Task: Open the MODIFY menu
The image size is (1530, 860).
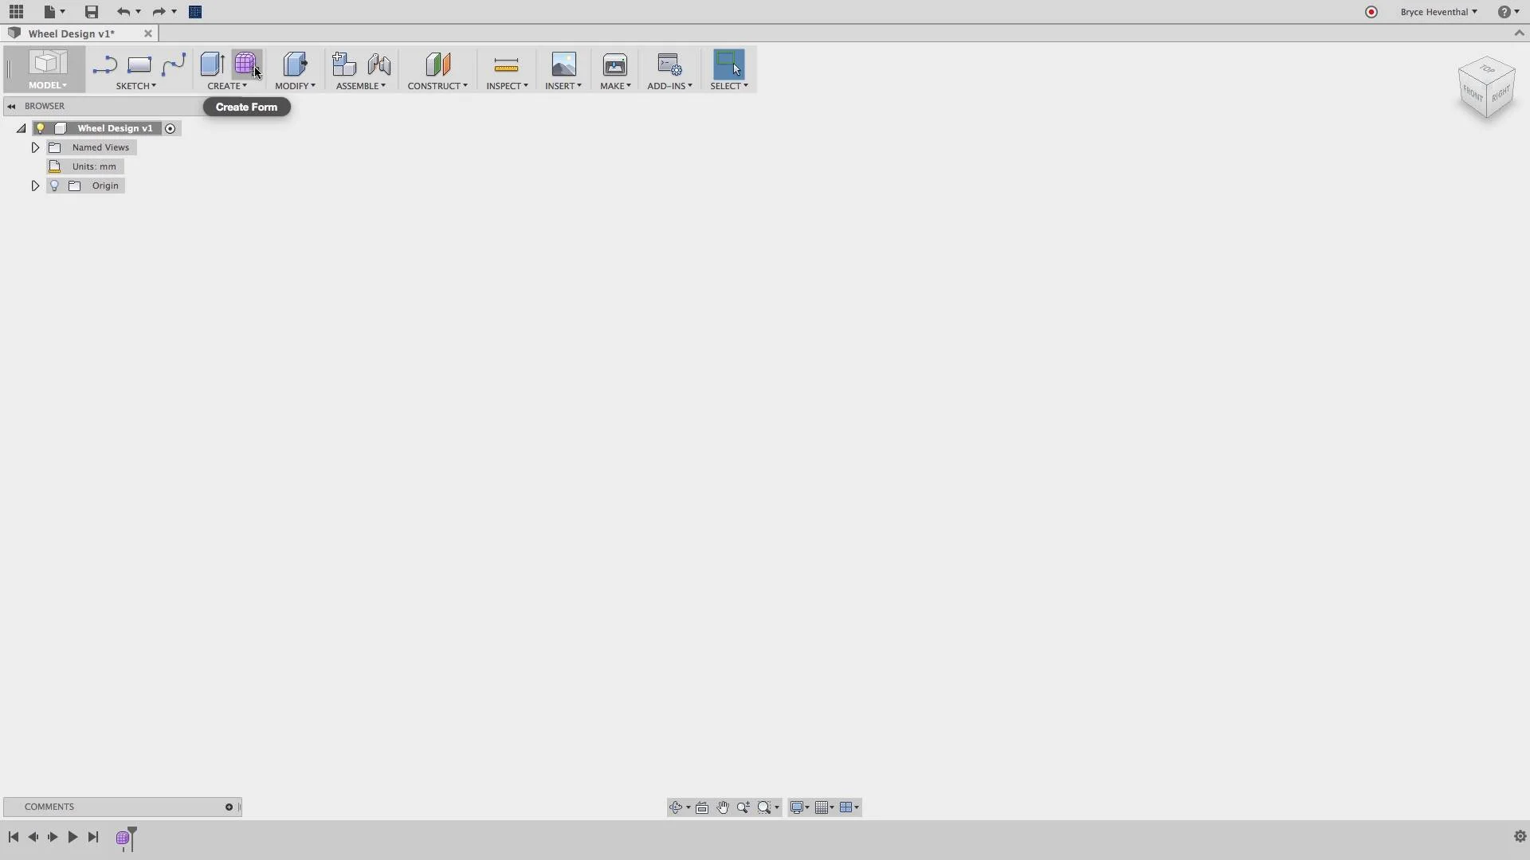Action: pyautogui.click(x=295, y=85)
